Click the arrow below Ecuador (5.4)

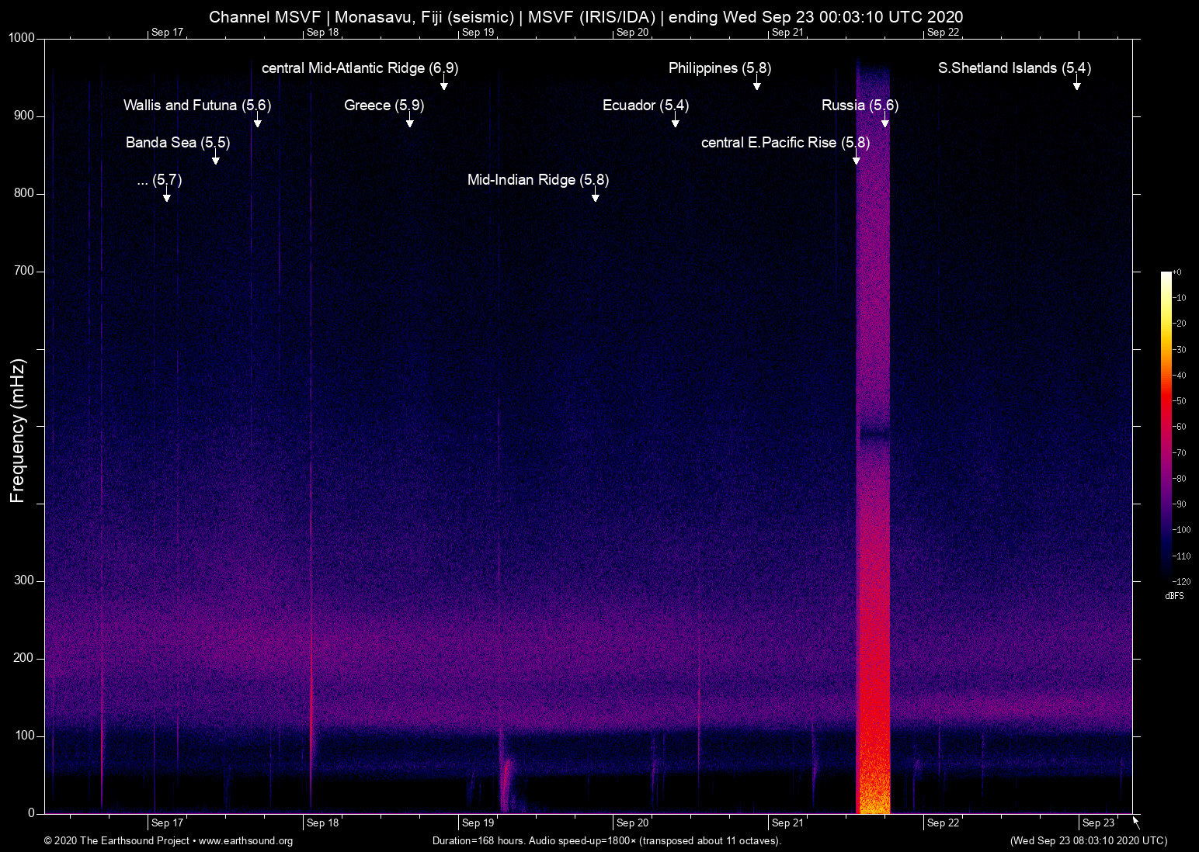tap(675, 123)
